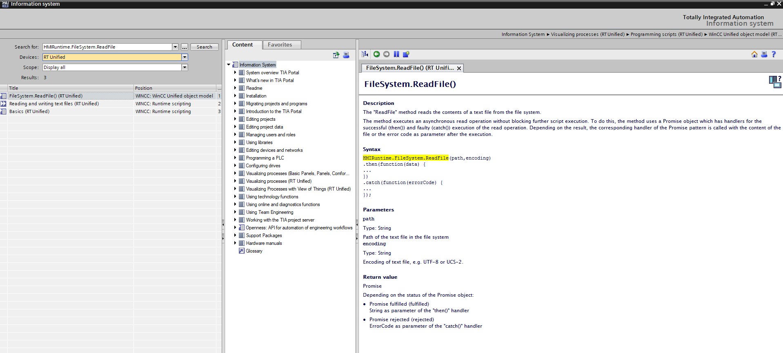
Task: Select the Content tab
Action: coord(242,45)
